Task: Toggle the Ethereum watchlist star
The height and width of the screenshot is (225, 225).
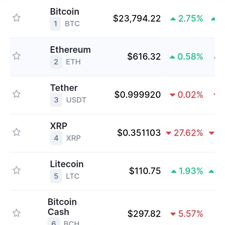Action: [16, 56]
